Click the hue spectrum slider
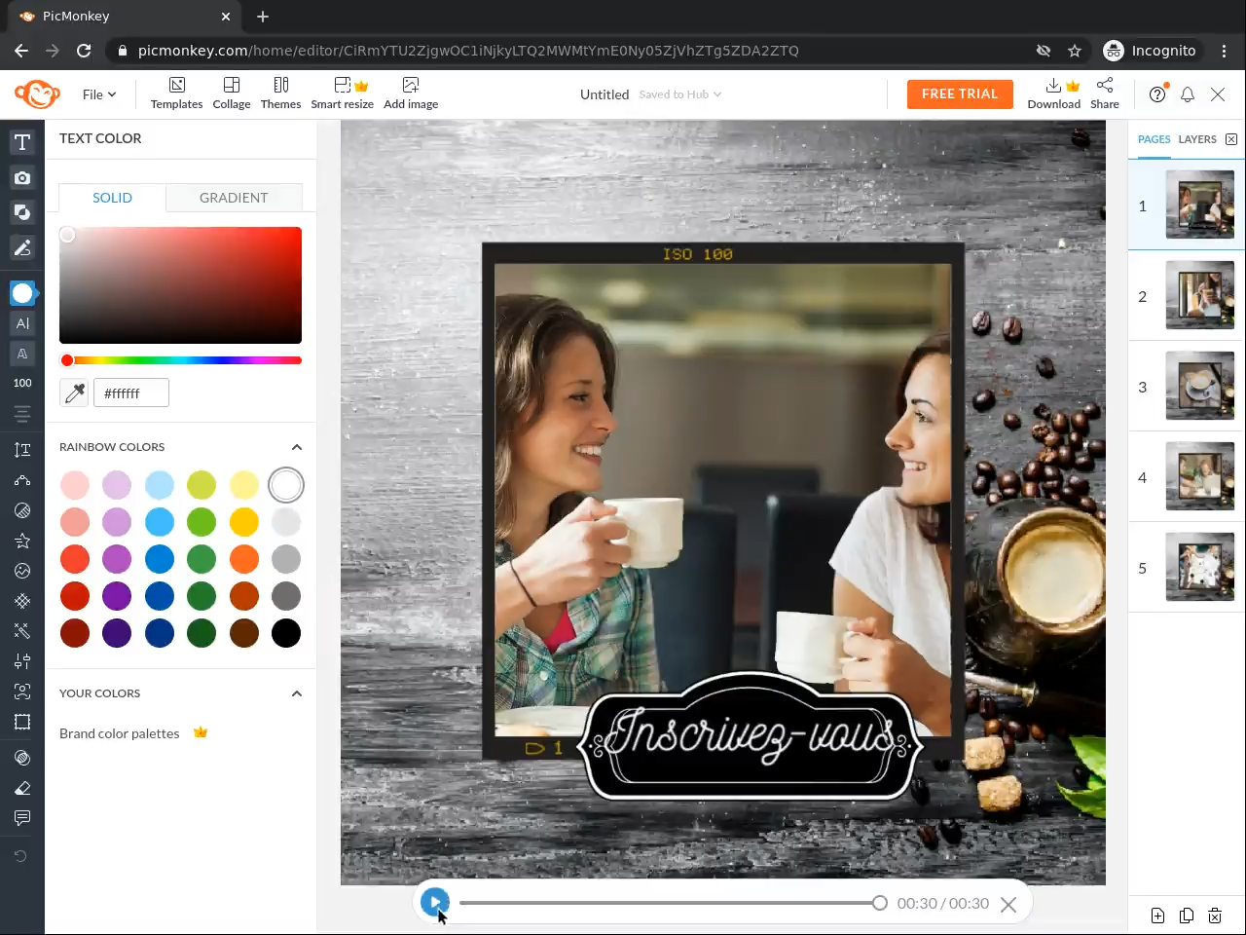1246x935 pixels. coord(181,360)
